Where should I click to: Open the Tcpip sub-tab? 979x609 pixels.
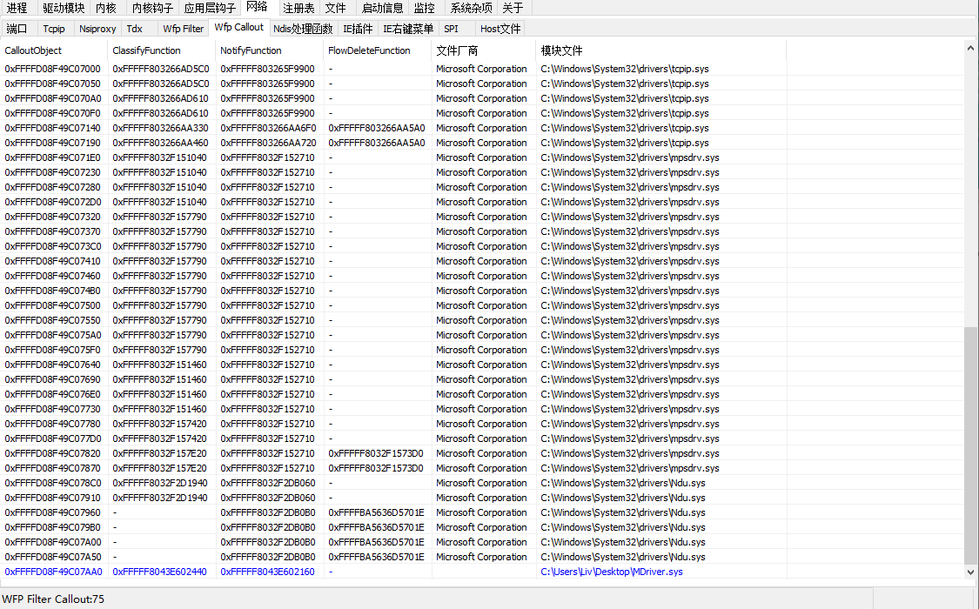click(54, 29)
